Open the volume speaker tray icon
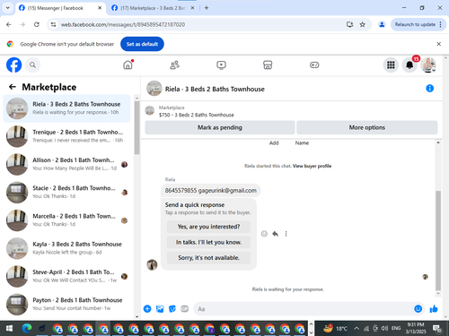Viewport: 449px width, 336px height. click(x=384, y=329)
